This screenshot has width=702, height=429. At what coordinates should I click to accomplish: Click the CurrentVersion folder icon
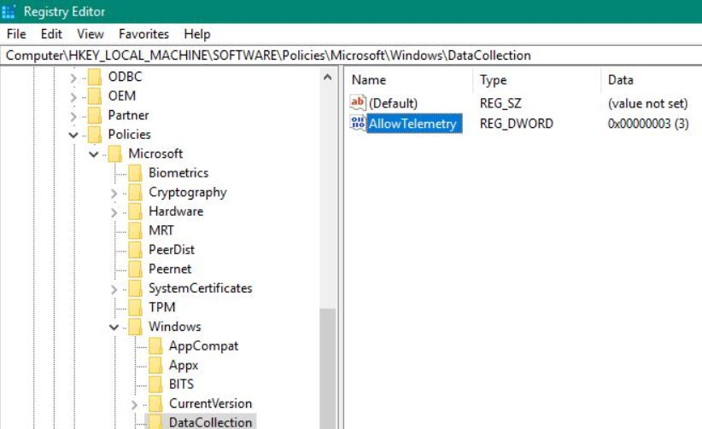155,404
